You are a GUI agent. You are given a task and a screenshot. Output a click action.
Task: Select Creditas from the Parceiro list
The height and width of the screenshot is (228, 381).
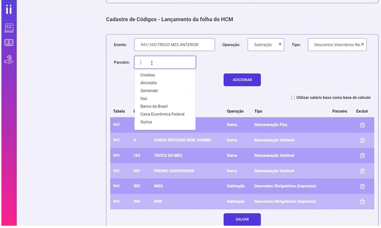coord(148,75)
